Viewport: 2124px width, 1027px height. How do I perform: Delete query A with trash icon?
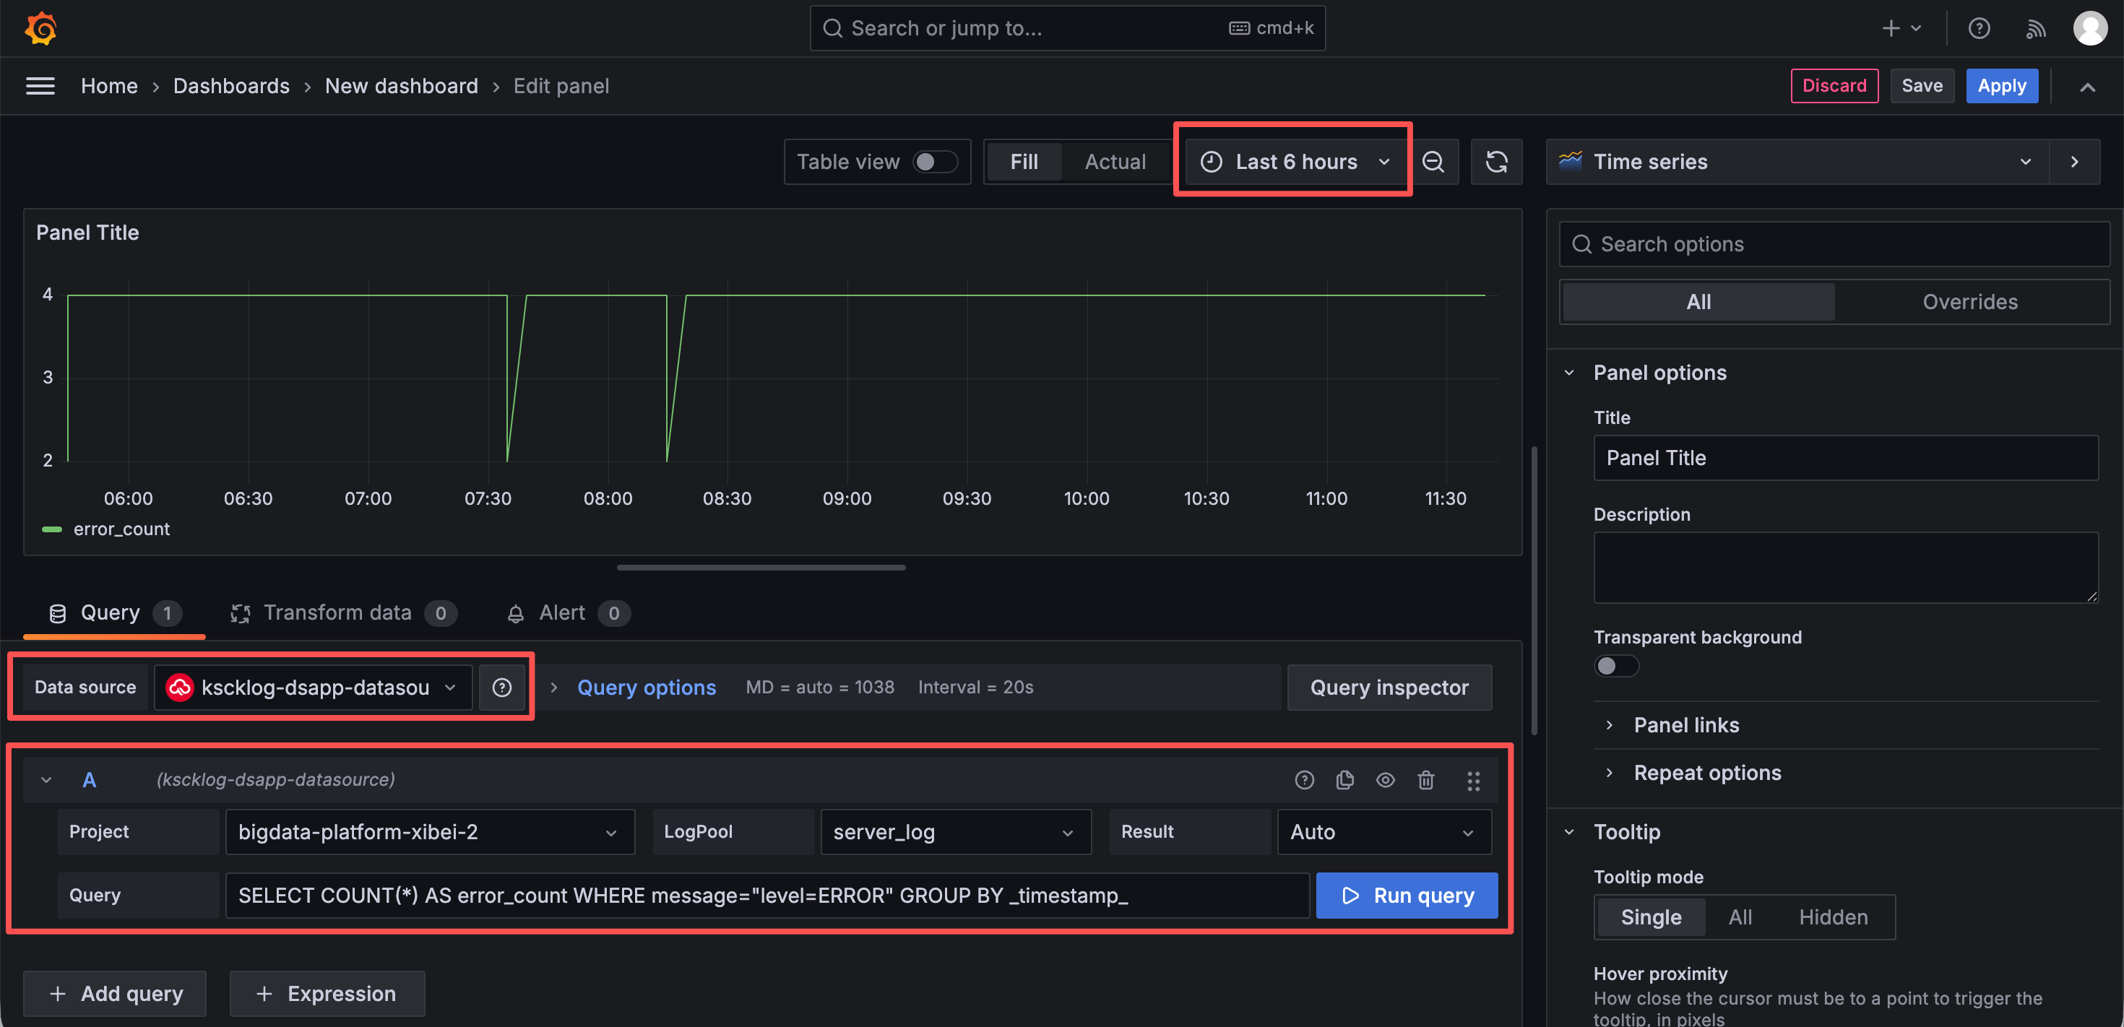tap(1426, 780)
